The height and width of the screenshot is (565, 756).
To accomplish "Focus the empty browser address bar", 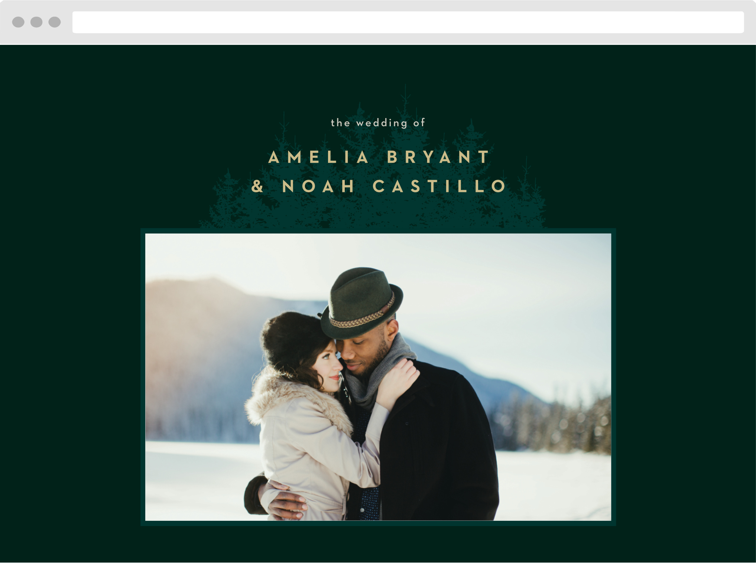I will 408,22.
